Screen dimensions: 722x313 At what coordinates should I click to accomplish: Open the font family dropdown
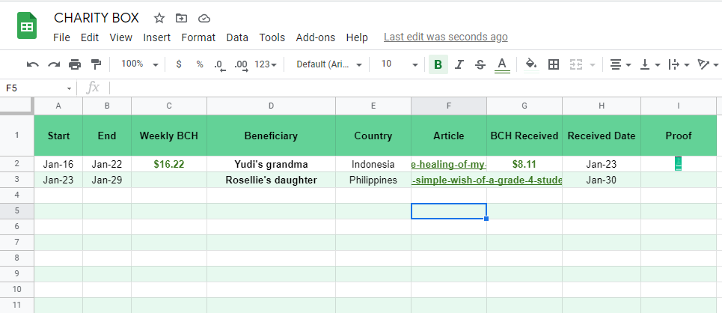tap(328, 64)
